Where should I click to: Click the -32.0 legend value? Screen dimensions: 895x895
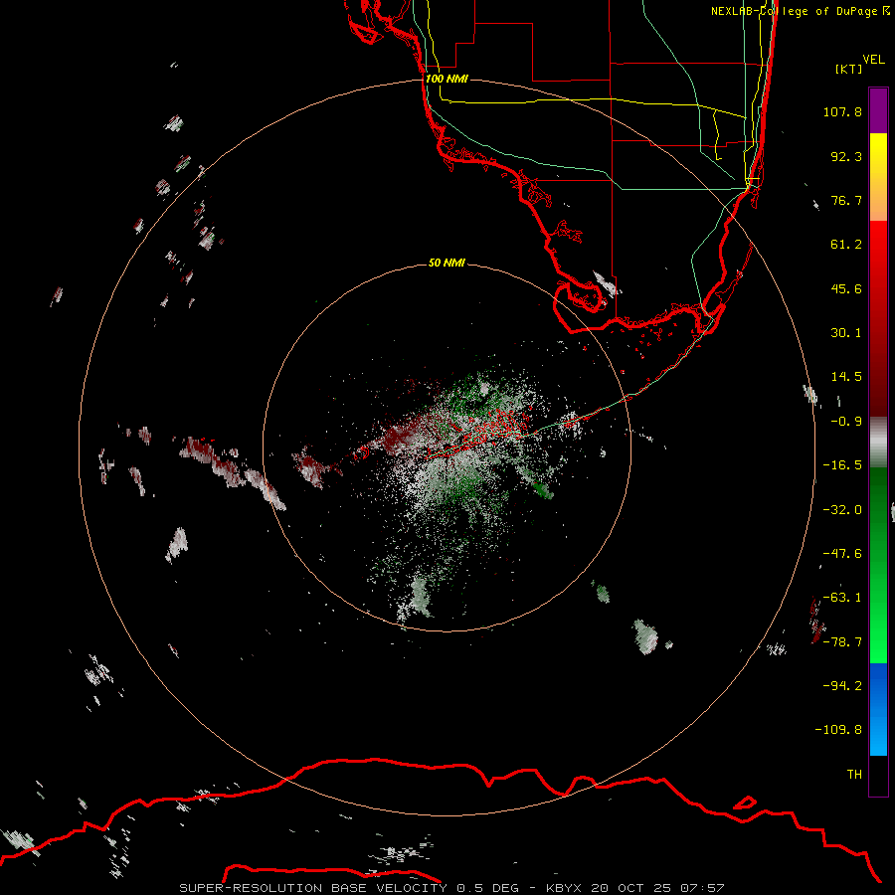(842, 510)
